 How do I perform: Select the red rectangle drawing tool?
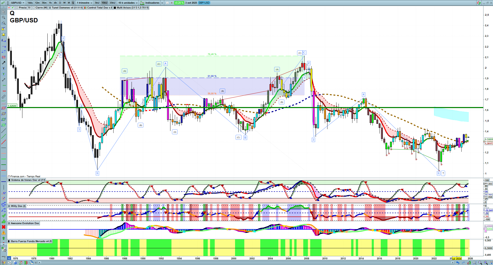coord(4,57)
